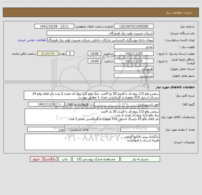Screen dimensions: 202x195
Task: Click the ایجاد کننده درخواست label
Action: pyautogui.click(x=180, y=40)
